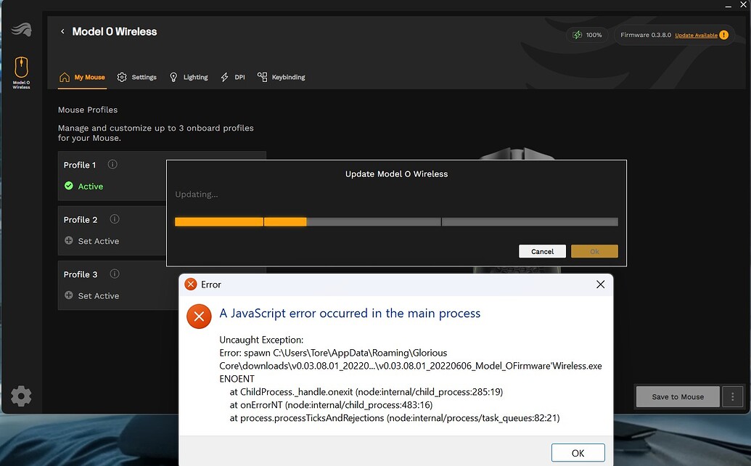
Task: Click the back arrow beside Model O Wireless
Action: [x=62, y=32]
